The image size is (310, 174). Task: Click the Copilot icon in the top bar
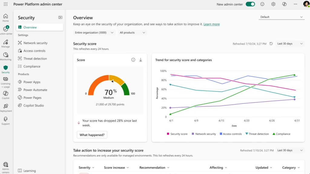[x=284, y=4]
